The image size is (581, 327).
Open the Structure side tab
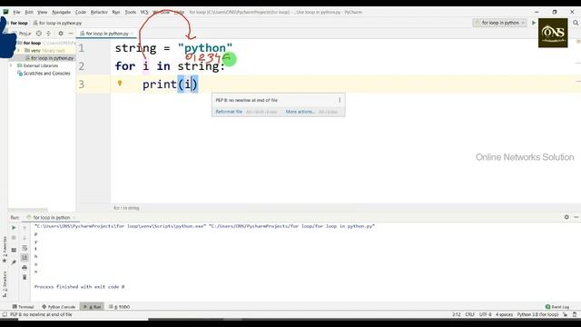coord(5,283)
